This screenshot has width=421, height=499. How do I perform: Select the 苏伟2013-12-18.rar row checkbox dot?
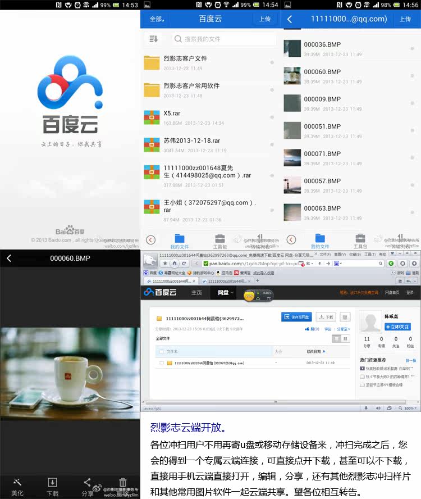(x=272, y=144)
